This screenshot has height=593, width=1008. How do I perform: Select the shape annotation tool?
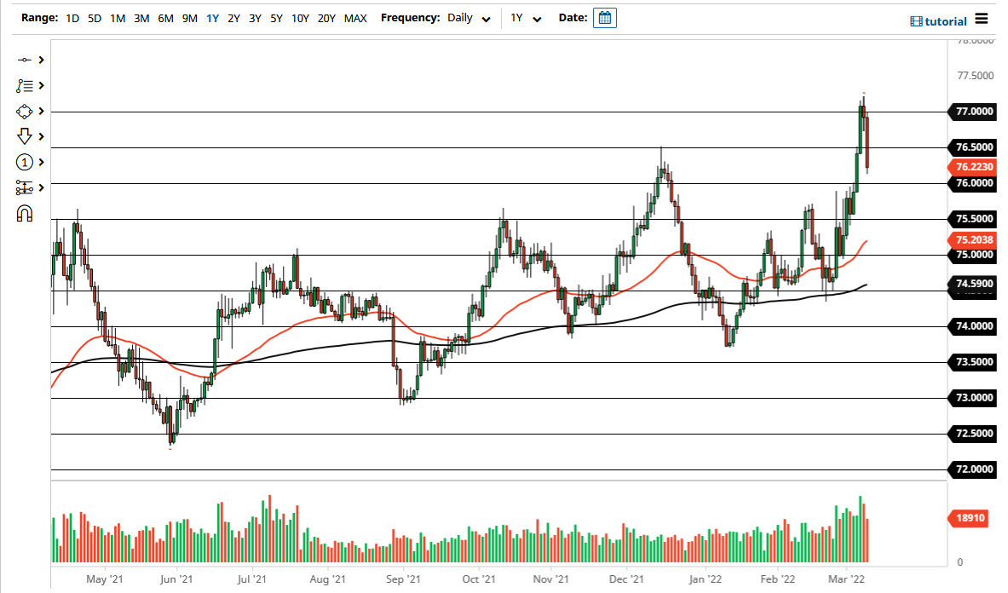(24, 111)
